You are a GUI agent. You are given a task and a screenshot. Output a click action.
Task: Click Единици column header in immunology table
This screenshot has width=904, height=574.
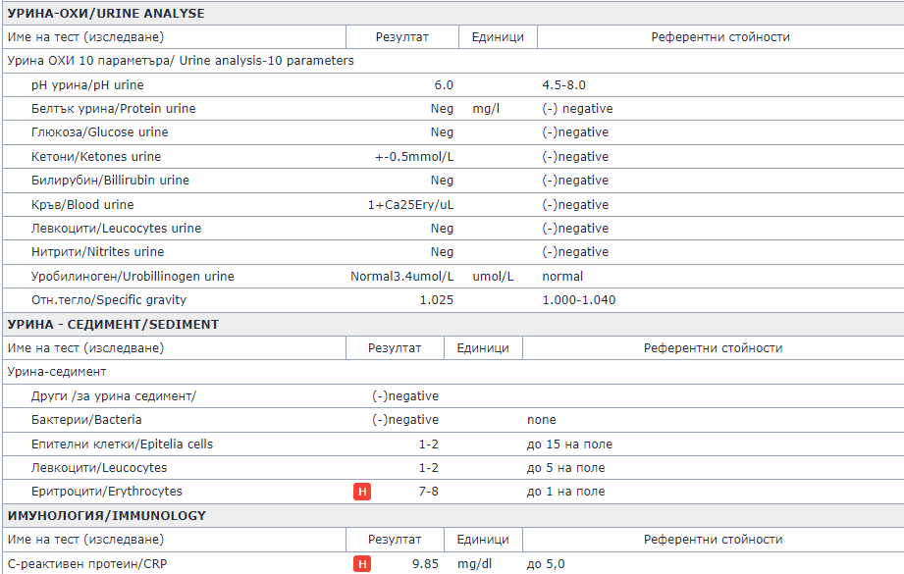(483, 540)
